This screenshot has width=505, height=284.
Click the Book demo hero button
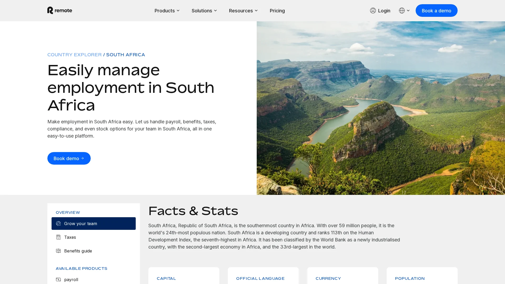coord(69,158)
